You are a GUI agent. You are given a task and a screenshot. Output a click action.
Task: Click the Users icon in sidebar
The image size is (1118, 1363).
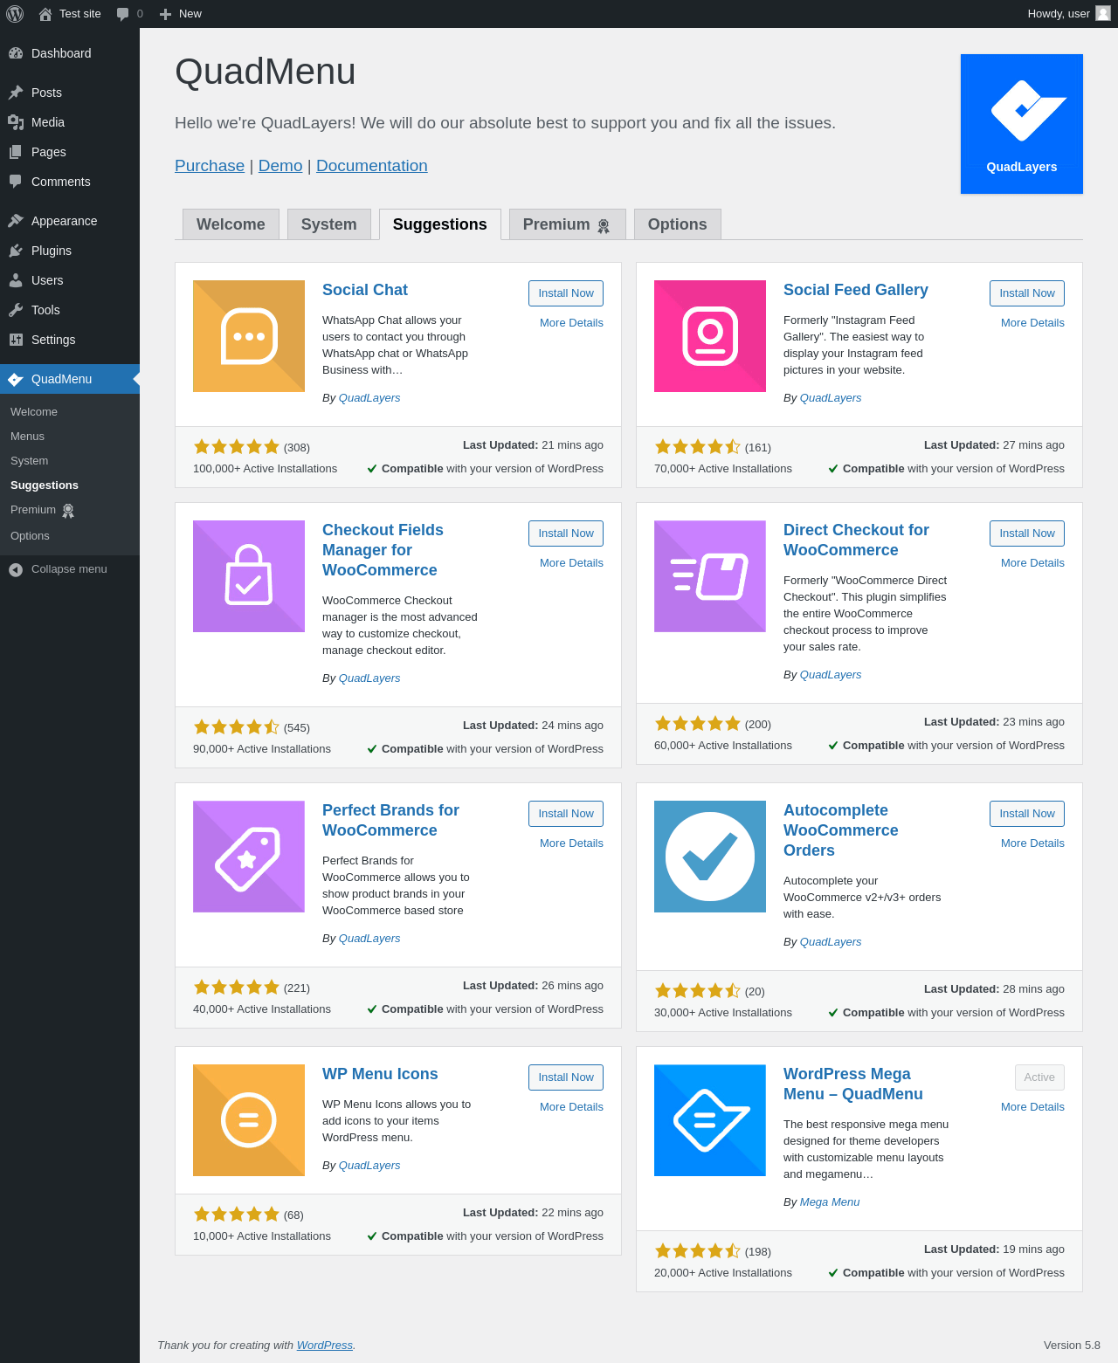click(16, 280)
